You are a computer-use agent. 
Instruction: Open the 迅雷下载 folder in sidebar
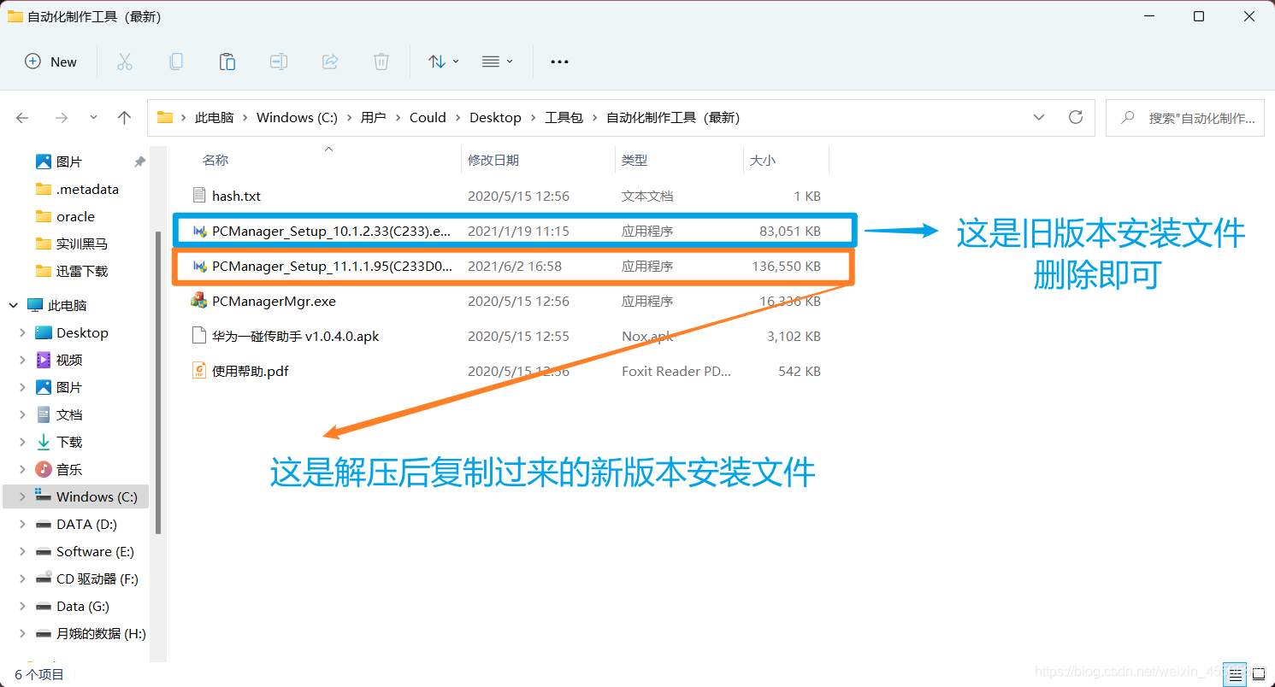pos(81,271)
